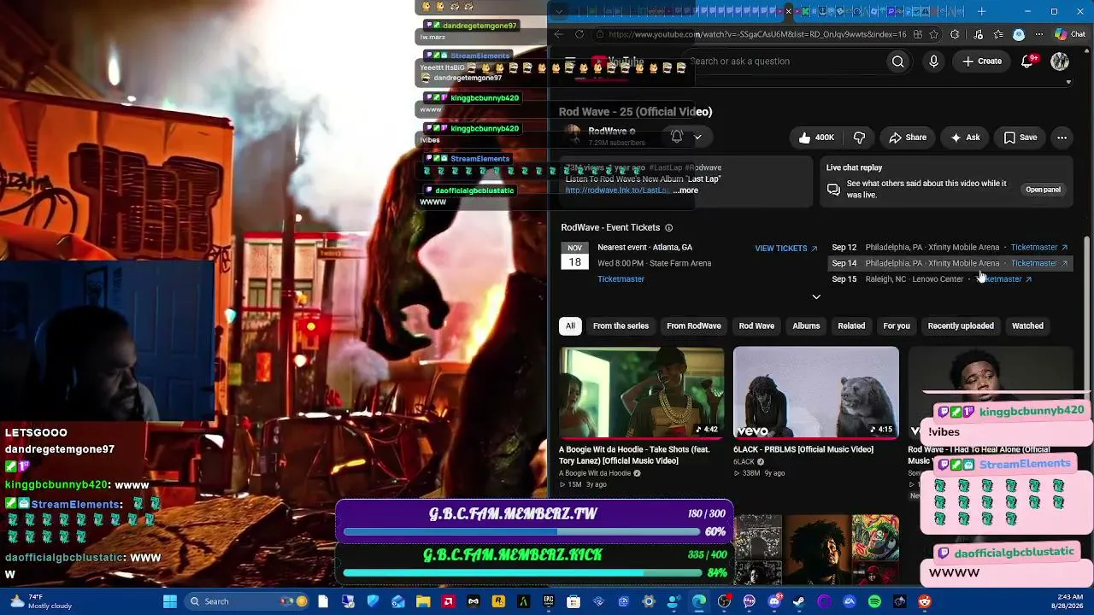Click the YouTube search input field
1094x615 pixels.
click(x=786, y=61)
